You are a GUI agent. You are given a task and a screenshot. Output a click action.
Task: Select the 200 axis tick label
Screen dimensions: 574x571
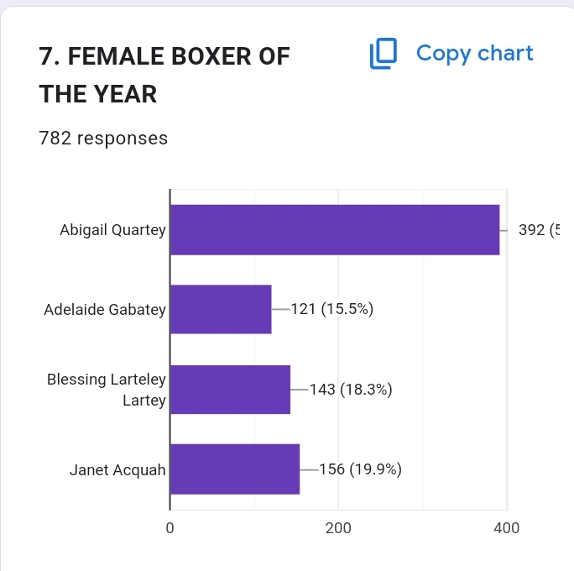pos(338,528)
